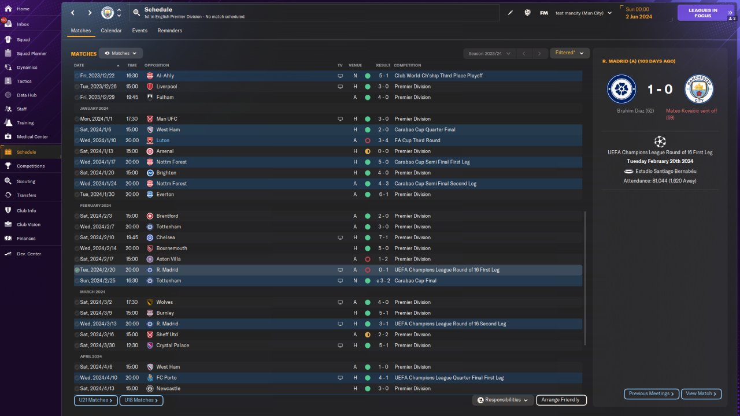Click the search magnifier icon
Image resolution: width=740 pixels, height=416 pixels.
pyautogui.click(x=136, y=13)
